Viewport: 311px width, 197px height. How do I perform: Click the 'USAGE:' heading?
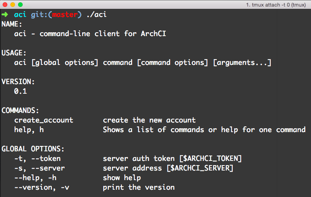point(14,53)
